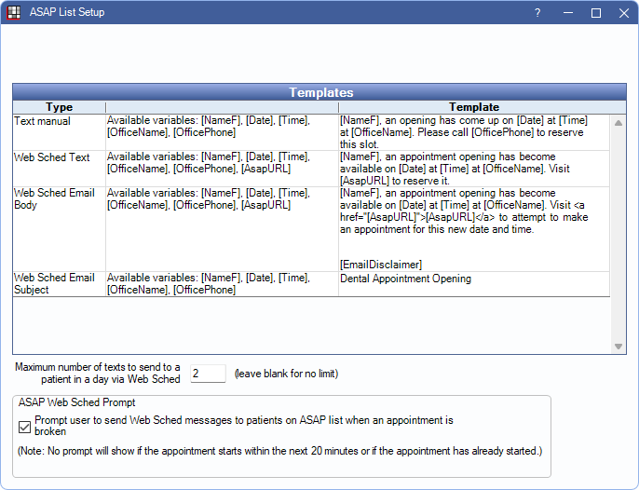Click the Web Sched Email Body template text

463,211
